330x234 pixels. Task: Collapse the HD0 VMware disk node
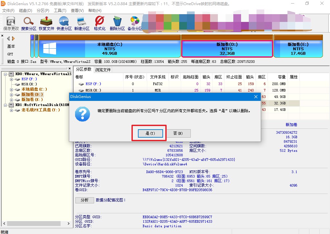5,74
